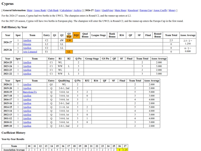Click the orange LL cell for Aris Limassol

tap(69, 51)
